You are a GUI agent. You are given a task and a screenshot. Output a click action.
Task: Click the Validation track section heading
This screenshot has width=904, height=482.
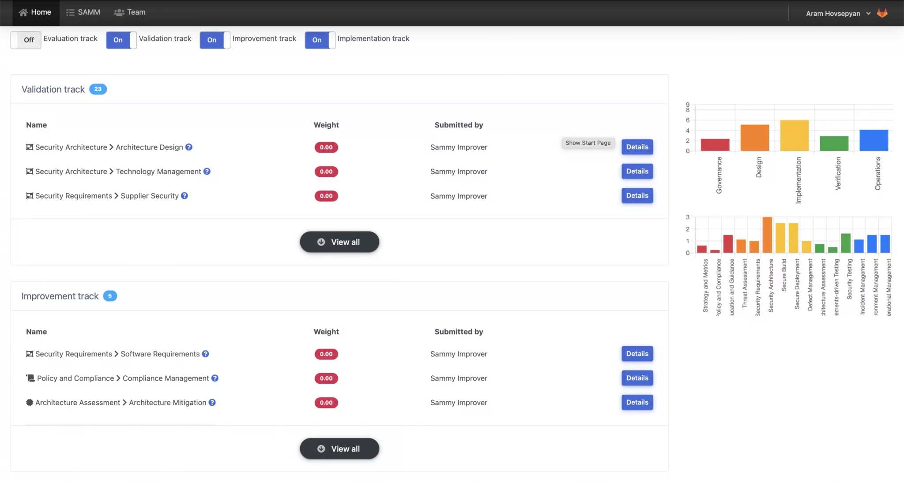tap(53, 90)
